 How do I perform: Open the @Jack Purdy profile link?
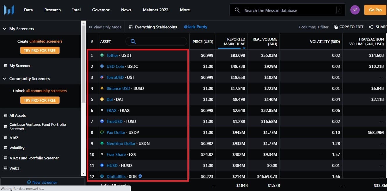(196, 27)
